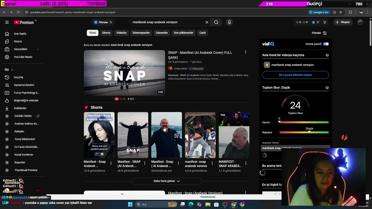Expand the Siz section chevron
372x209 pixels.
tap(12, 70)
